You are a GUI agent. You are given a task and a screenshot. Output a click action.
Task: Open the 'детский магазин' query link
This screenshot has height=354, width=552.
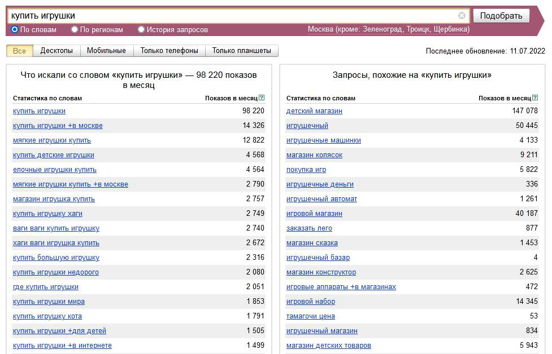pyautogui.click(x=314, y=111)
